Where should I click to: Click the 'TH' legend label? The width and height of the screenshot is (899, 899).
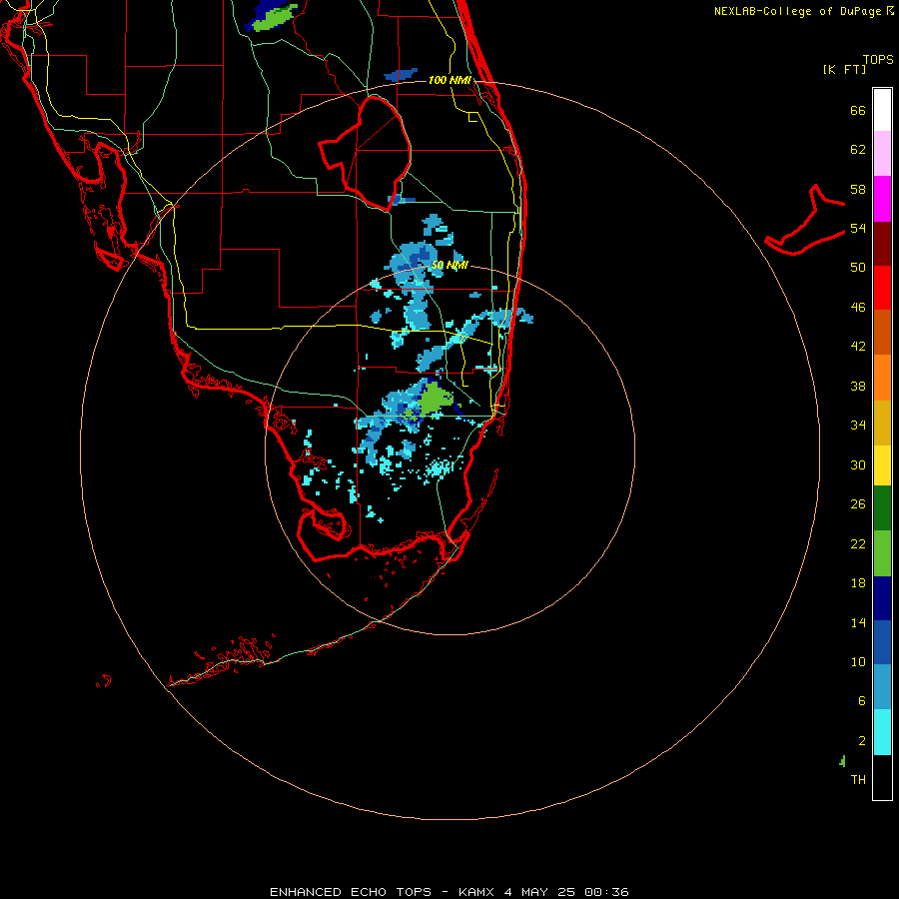[x=858, y=780]
